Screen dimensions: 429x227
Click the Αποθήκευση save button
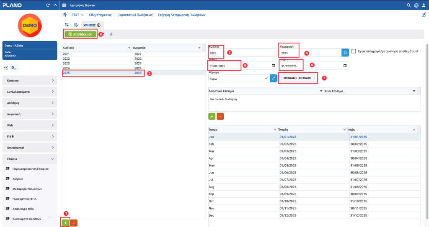[80, 34]
